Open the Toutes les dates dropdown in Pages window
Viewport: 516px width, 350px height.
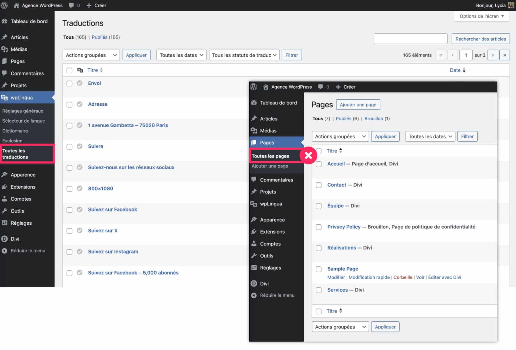tap(430, 137)
